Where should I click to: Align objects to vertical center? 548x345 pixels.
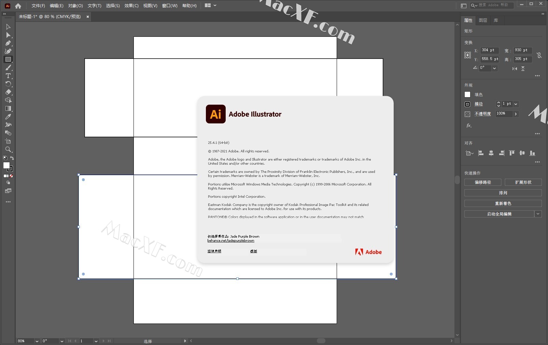522,153
